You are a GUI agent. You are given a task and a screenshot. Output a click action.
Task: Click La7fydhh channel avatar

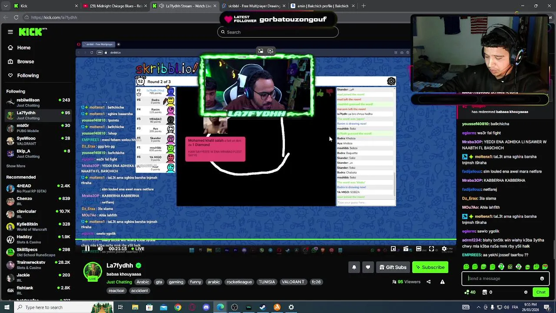(x=93, y=271)
